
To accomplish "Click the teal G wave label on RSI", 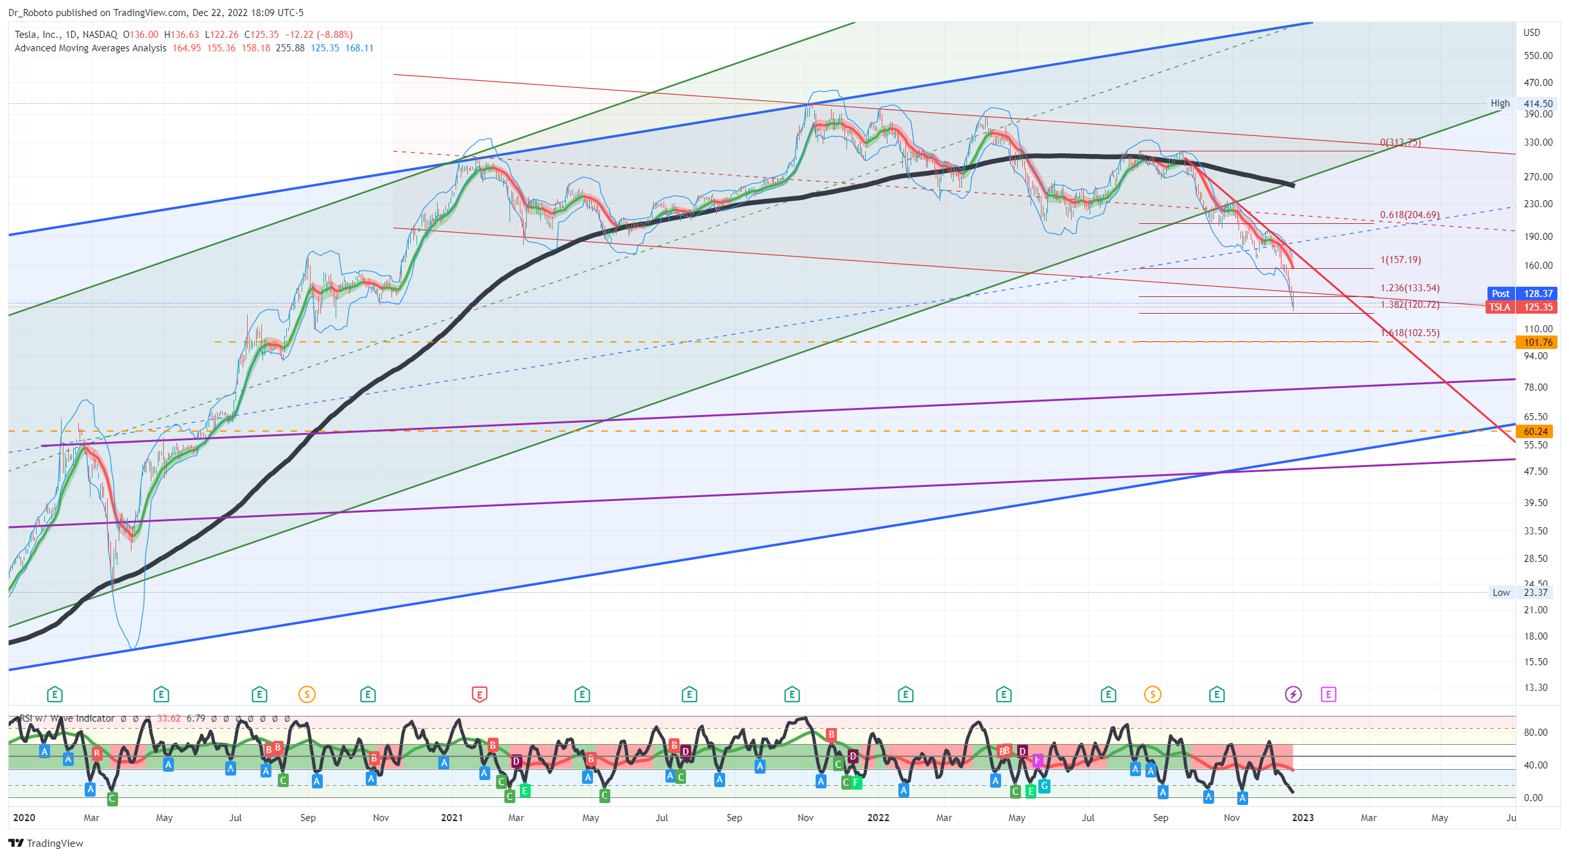I will coord(1044,785).
